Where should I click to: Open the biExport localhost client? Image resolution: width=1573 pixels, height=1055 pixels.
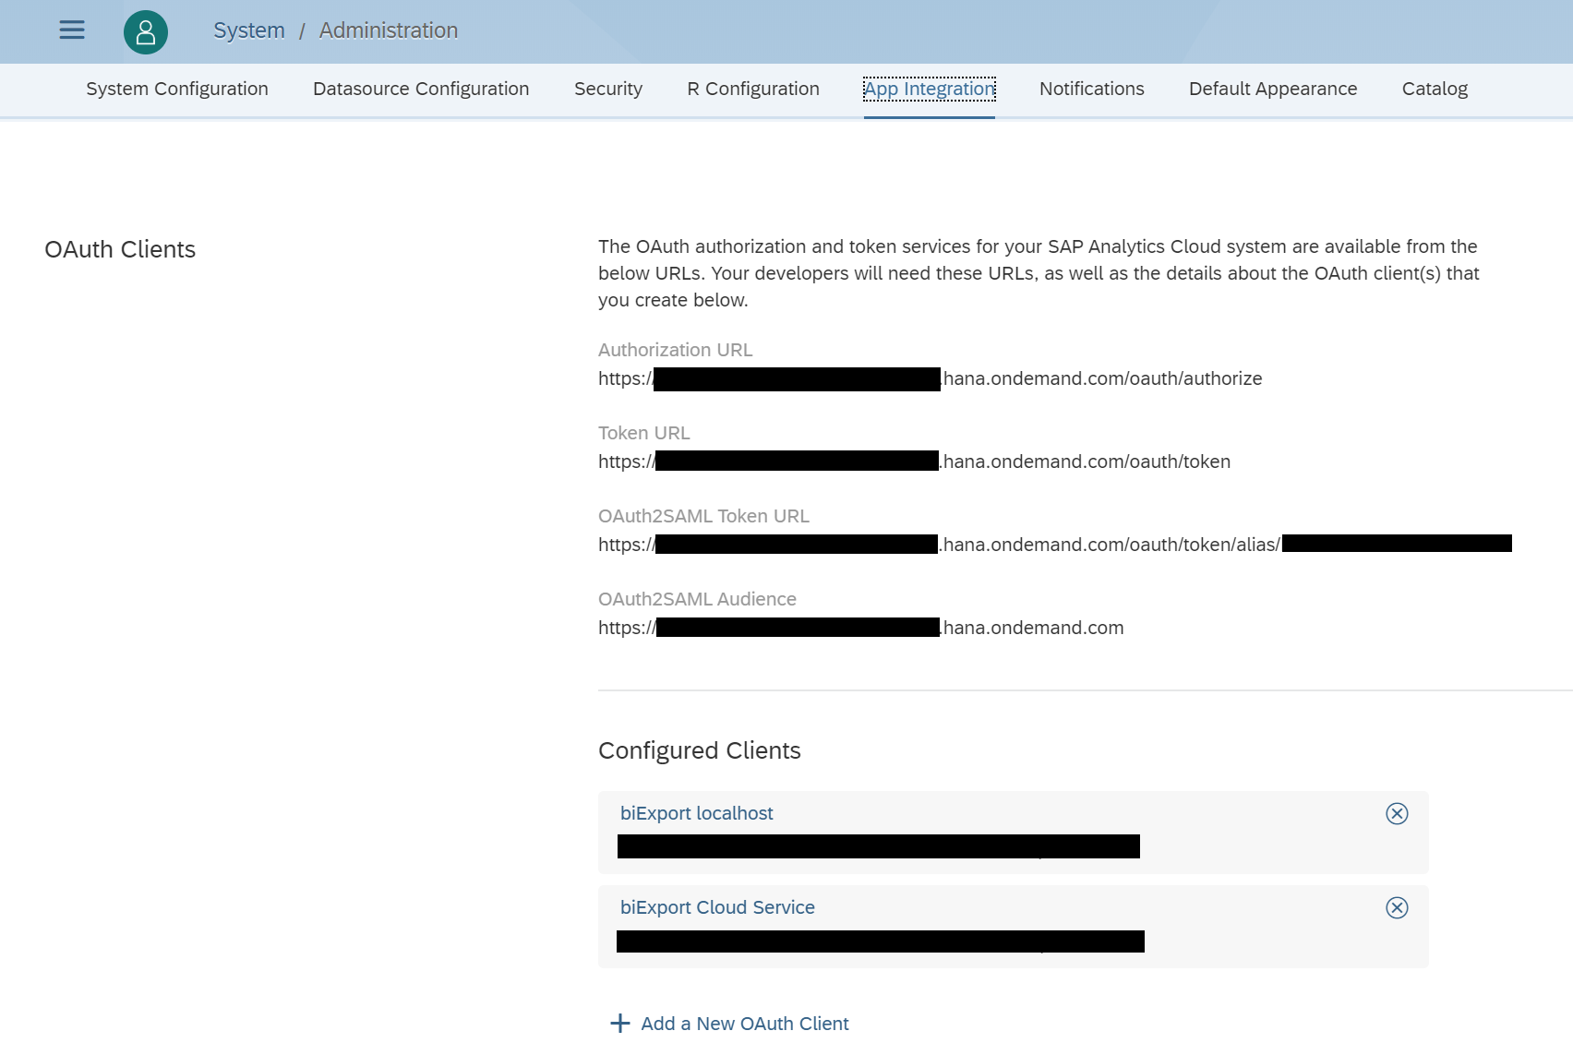point(697,813)
